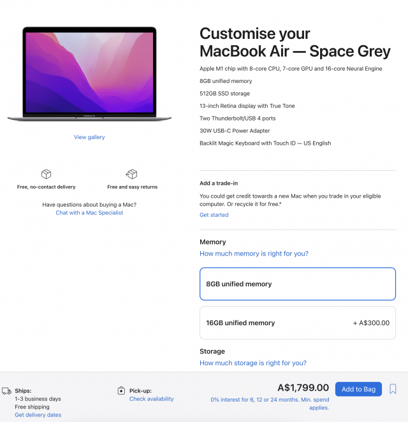This screenshot has width=408, height=422.
Task: Open 'How much memory is right for you?'
Action: click(x=254, y=254)
